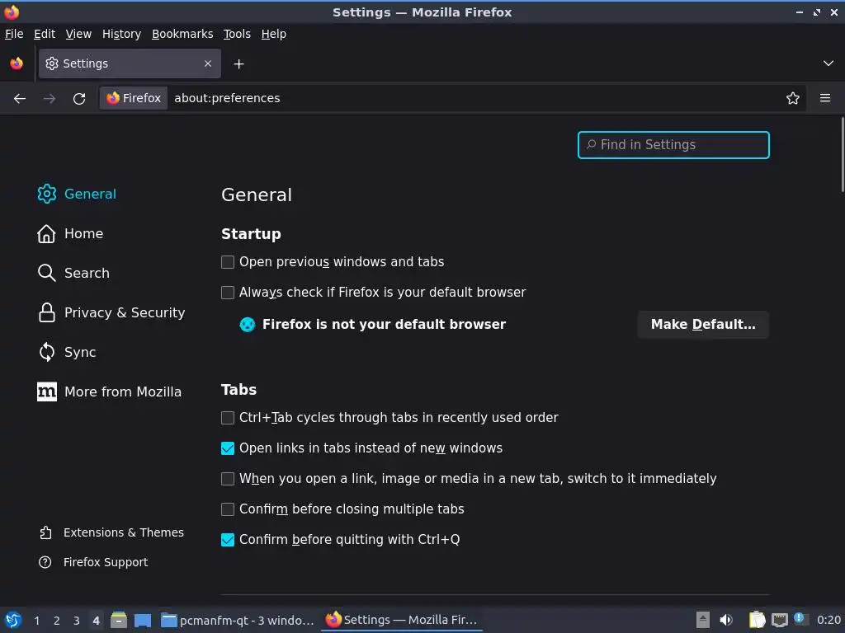This screenshot has height=633, width=845.
Task: Uncheck Open links in tabs instead of new windows
Action: pyautogui.click(x=228, y=448)
